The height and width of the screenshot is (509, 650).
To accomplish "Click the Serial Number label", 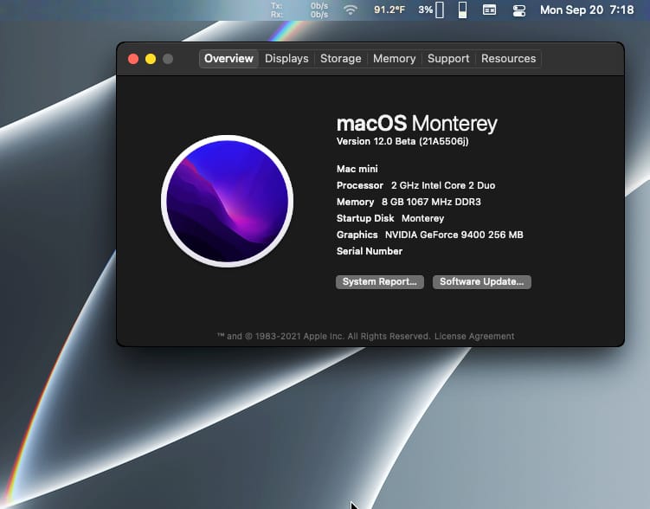I will pyautogui.click(x=370, y=251).
